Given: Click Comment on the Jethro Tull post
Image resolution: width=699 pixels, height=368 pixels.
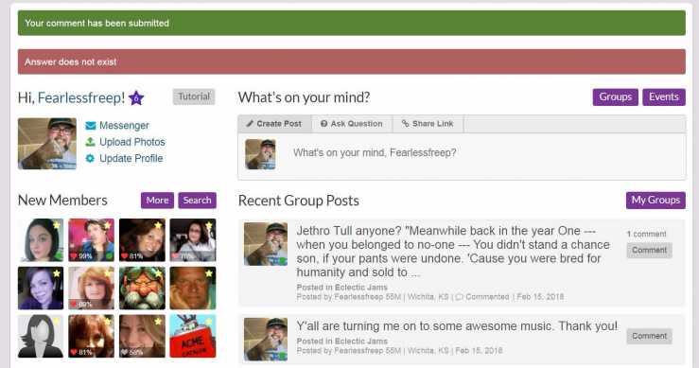Looking at the screenshot, I should point(649,251).
